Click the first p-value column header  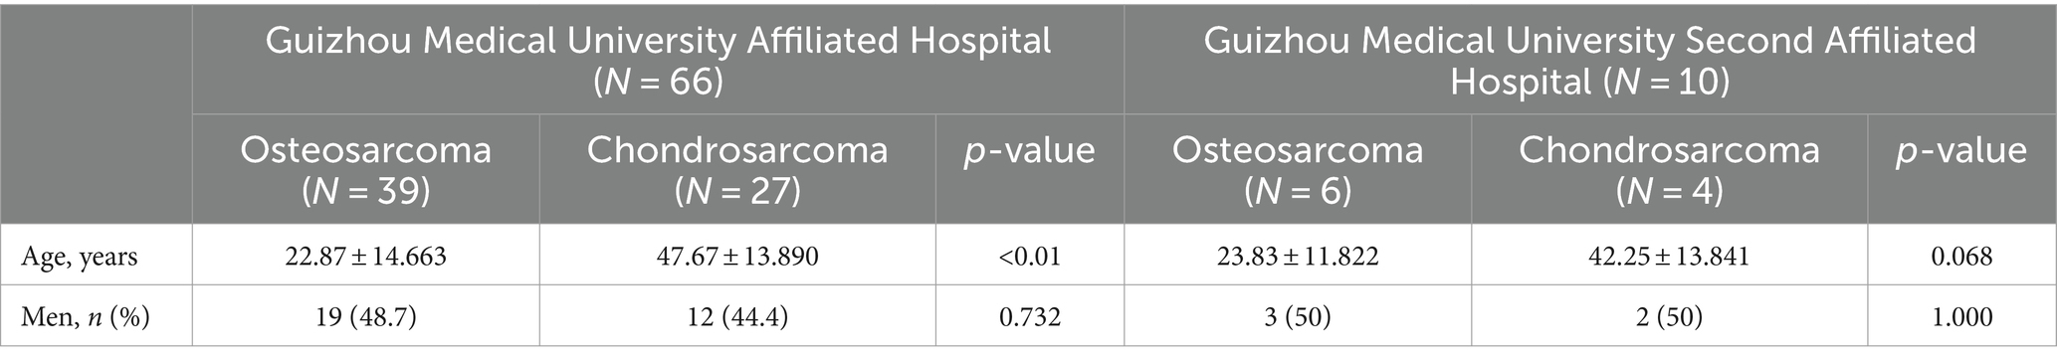pyautogui.click(x=1030, y=168)
